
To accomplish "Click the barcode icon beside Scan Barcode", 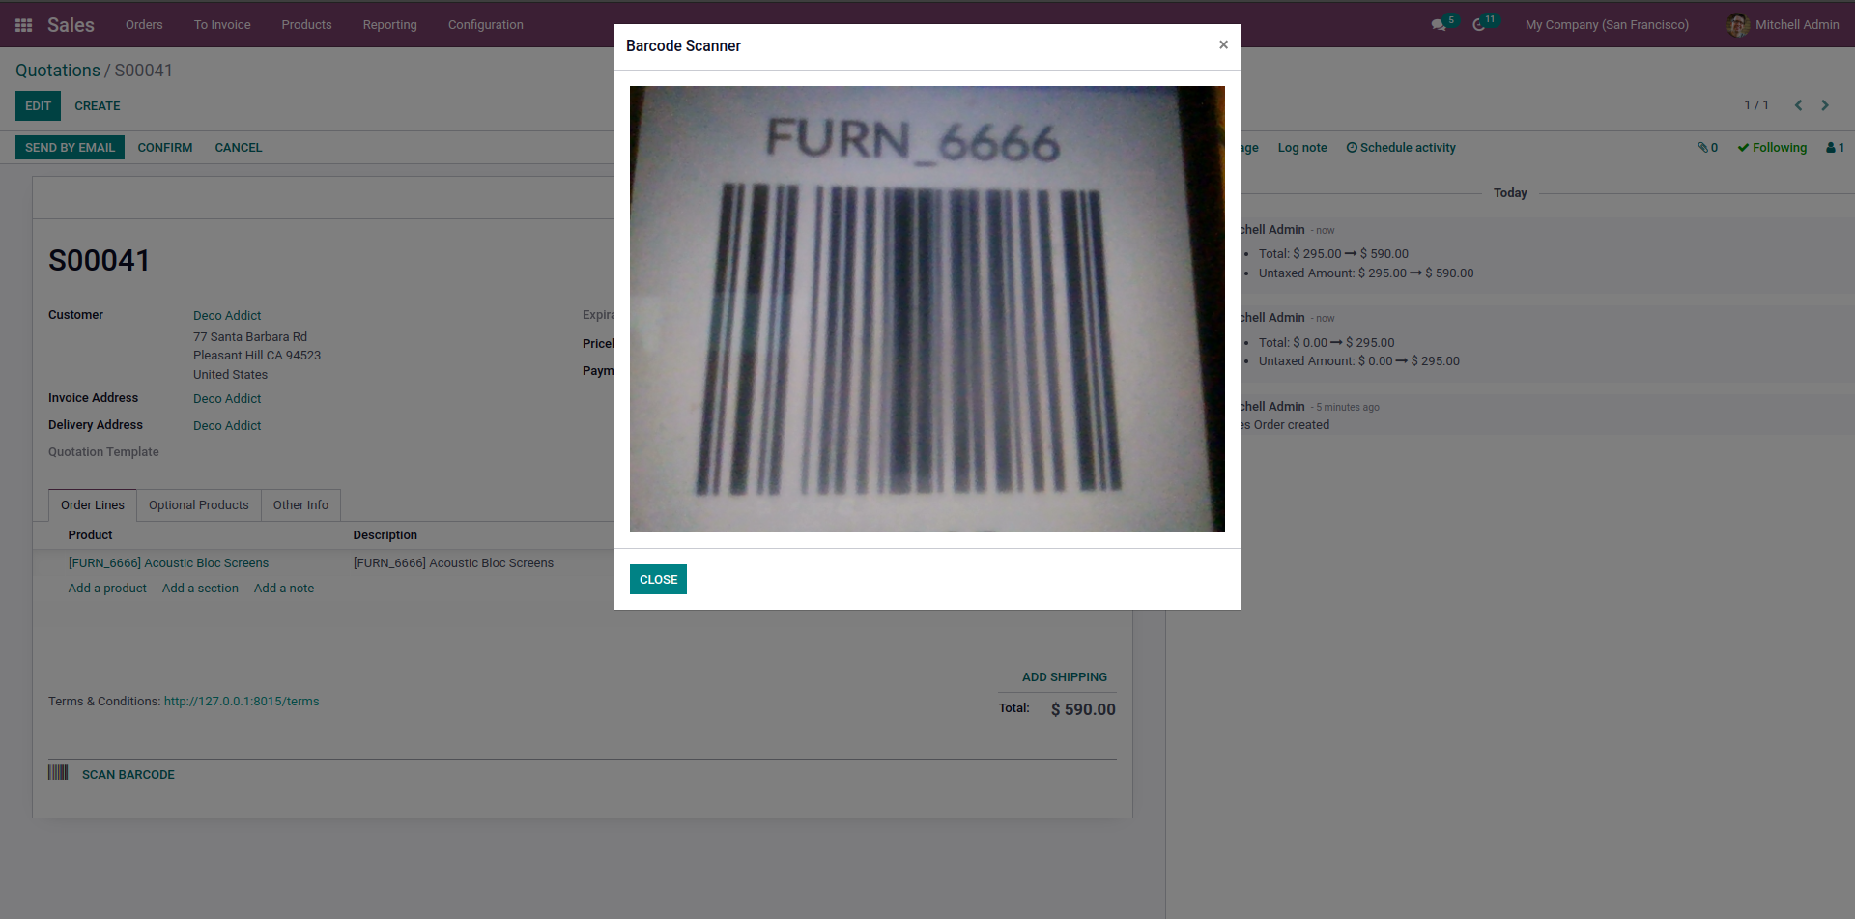I will (58, 772).
